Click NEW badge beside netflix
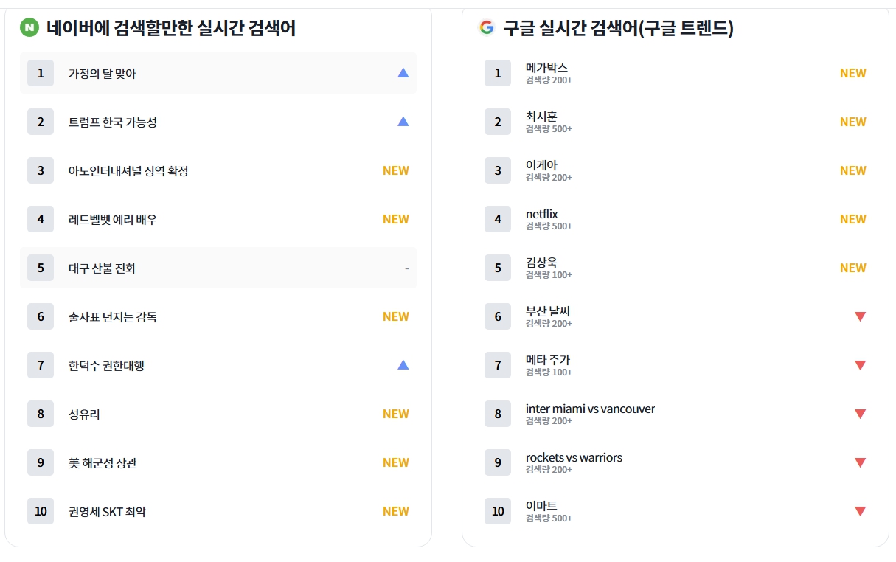Screen dimensions: 896x562 click(x=853, y=219)
